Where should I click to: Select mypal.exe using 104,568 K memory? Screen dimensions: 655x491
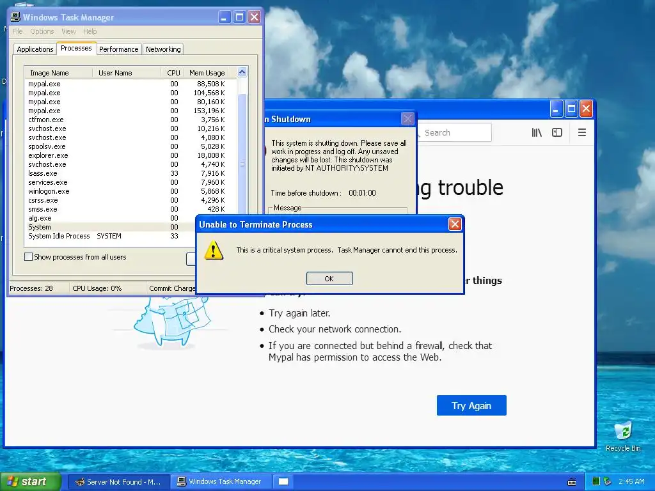tap(130, 93)
